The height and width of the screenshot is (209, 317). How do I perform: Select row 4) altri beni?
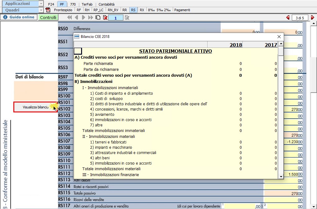176,158
